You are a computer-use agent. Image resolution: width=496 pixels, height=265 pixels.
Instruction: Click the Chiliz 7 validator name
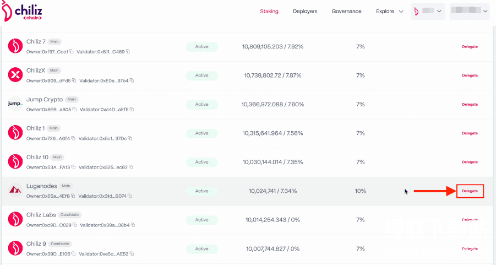click(x=36, y=41)
